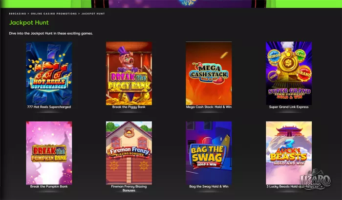Click the 'Dive into the Jackpot Hunt' description
This screenshot has width=342, height=200.
[51, 34]
